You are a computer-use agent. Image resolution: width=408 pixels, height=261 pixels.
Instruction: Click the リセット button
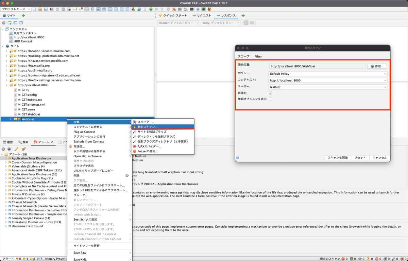pyautogui.click(x=360, y=158)
